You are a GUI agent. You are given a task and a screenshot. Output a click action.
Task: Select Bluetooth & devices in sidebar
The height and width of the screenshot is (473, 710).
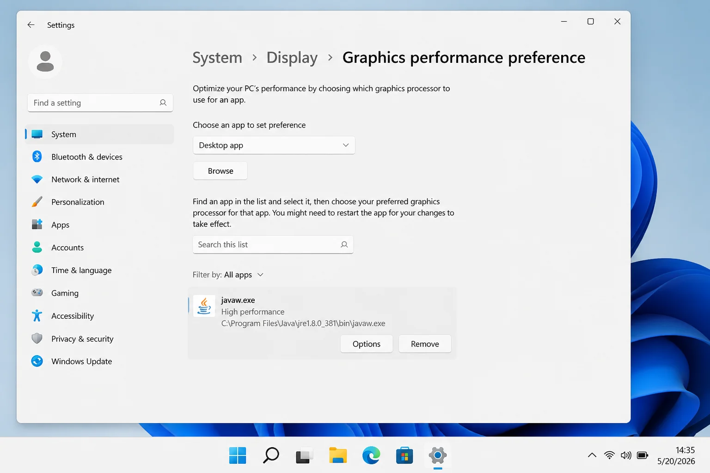click(x=99, y=157)
